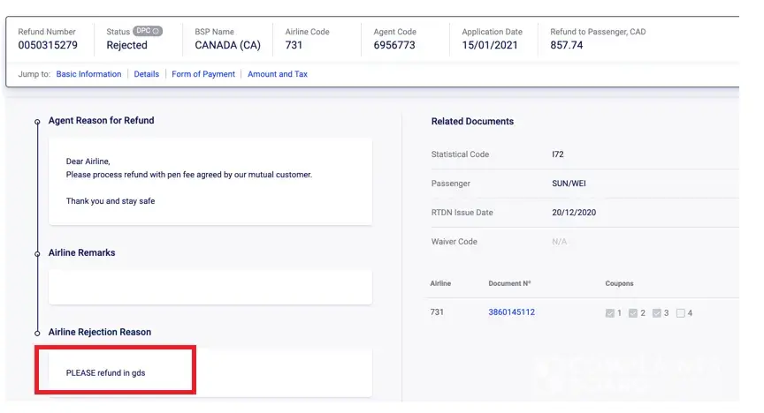This screenshot has height=413, width=764.
Task: Jump to Form of Payment section
Action: 203,74
